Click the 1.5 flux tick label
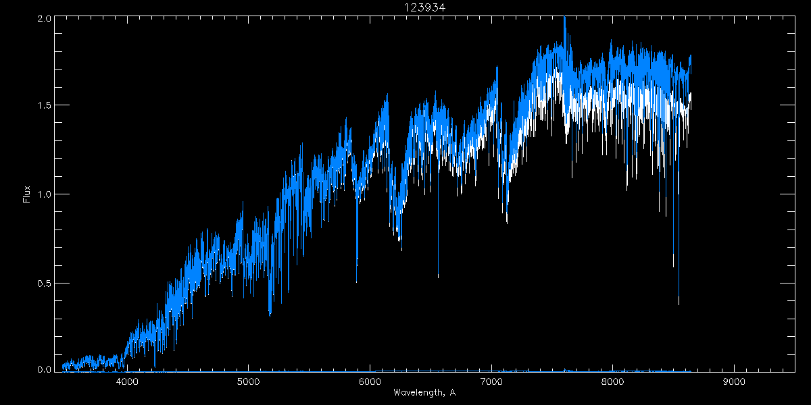Image resolution: width=811 pixels, height=405 pixels. click(x=44, y=106)
